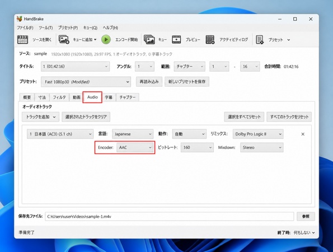Click the 合計時間 value 01:42:16
The width and height of the screenshot is (333, 252).
(291, 67)
